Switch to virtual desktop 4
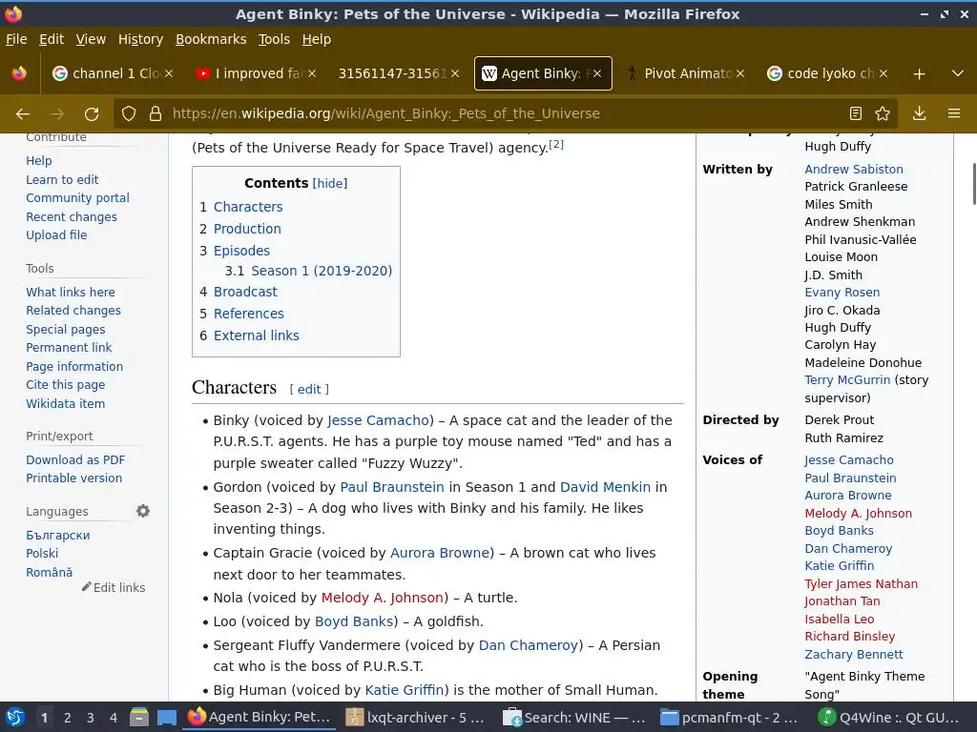977x732 pixels. click(114, 718)
